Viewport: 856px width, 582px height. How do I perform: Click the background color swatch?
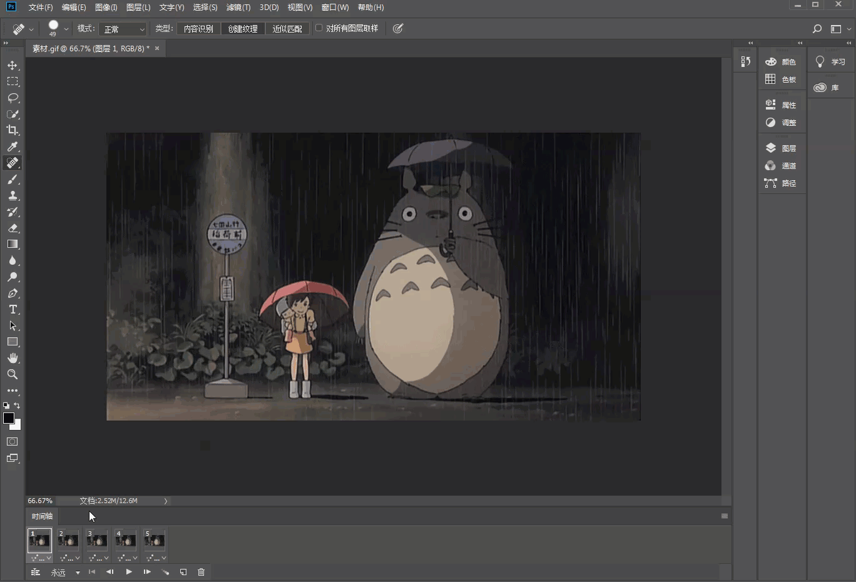point(17,426)
